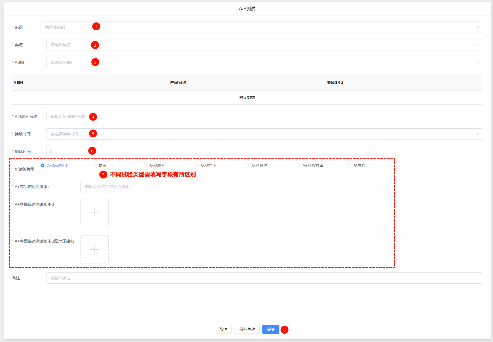This screenshot has height=342, width=493.
Task: Click the A+商品描述原版本 input field
Action: [x=281, y=187]
